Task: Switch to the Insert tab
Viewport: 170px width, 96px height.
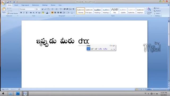Action: 16,5
